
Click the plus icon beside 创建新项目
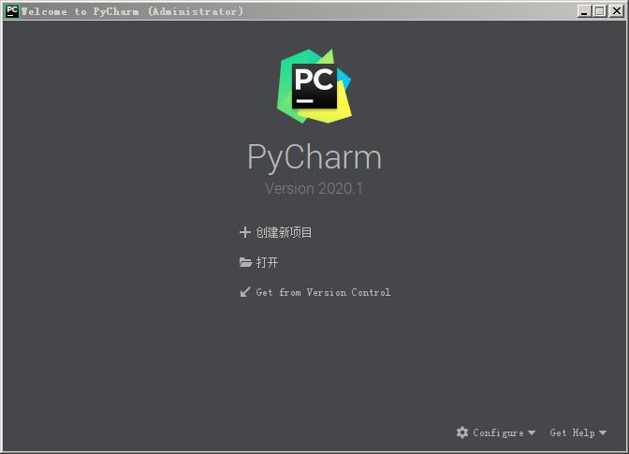pos(244,232)
